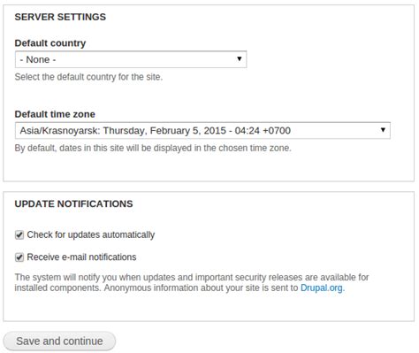Image resolution: width=419 pixels, height=353 pixels.
Task: Select the '- None -' value text
Action: (38, 59)
